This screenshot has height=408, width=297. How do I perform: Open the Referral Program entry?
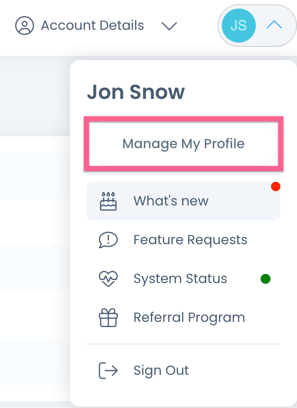pos(189,317)
